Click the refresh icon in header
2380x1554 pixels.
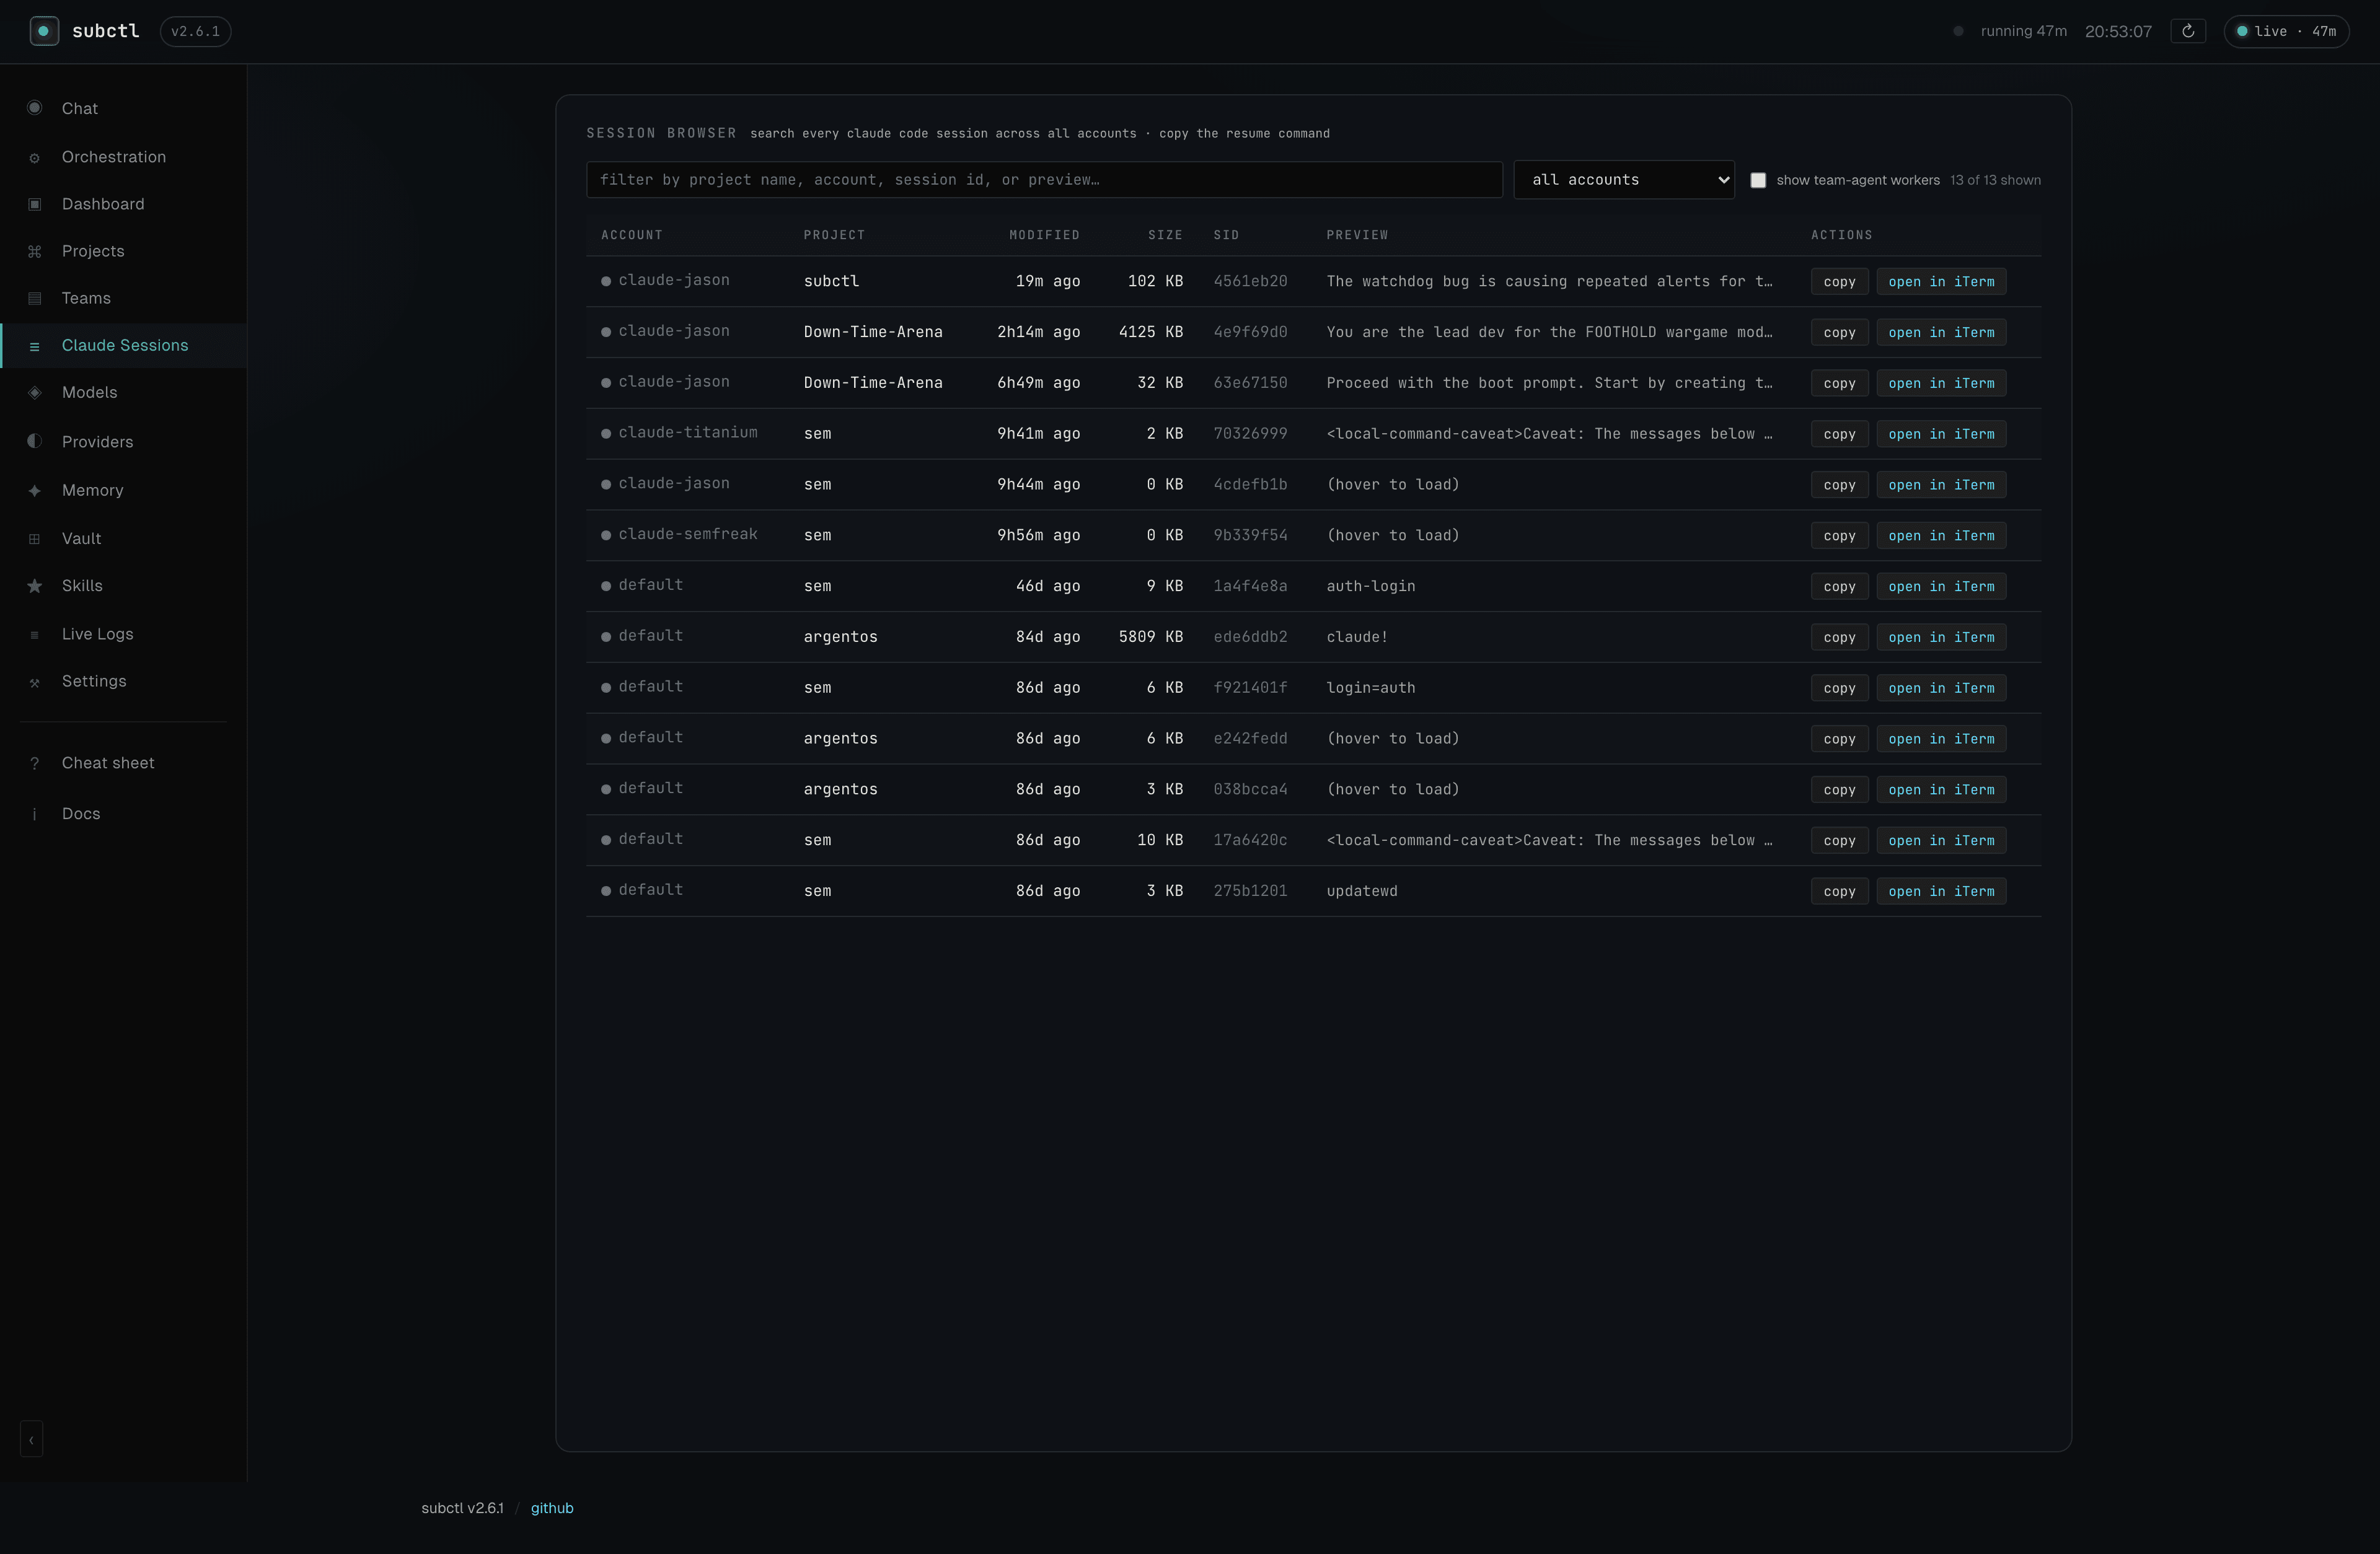tap(2188, 31)
